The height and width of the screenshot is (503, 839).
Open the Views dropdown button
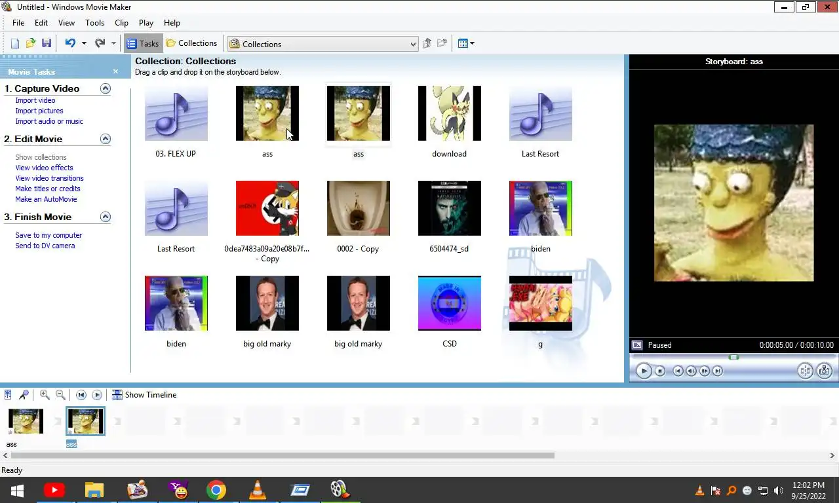466,44
